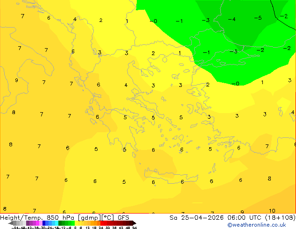Click the 'GFS' model label
Viewport: 296px width, 229px height.
[x=123, y=218]
